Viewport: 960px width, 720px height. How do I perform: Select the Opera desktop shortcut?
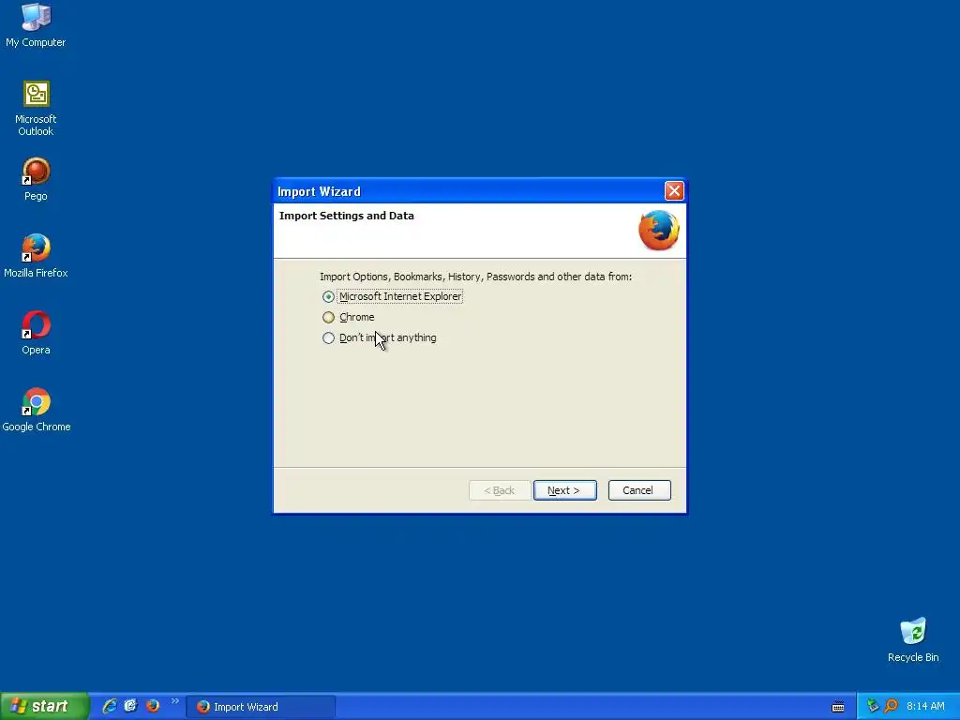pos(36,333)
